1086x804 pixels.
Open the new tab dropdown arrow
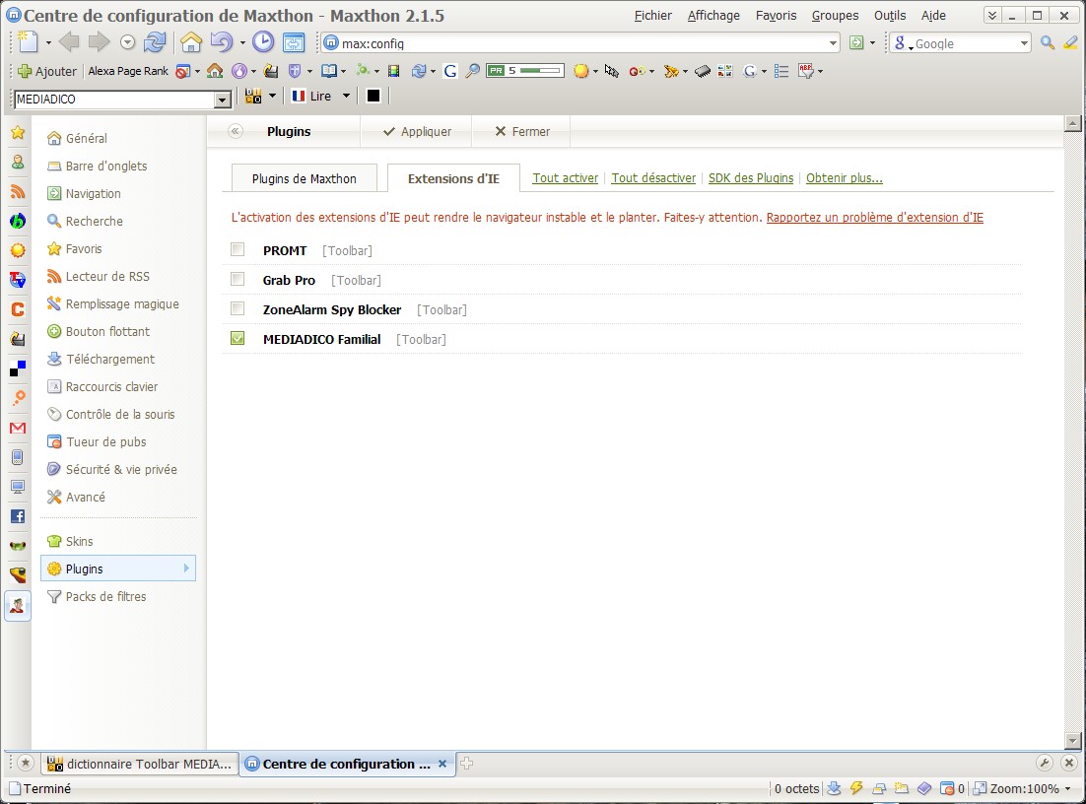[48, 43]
